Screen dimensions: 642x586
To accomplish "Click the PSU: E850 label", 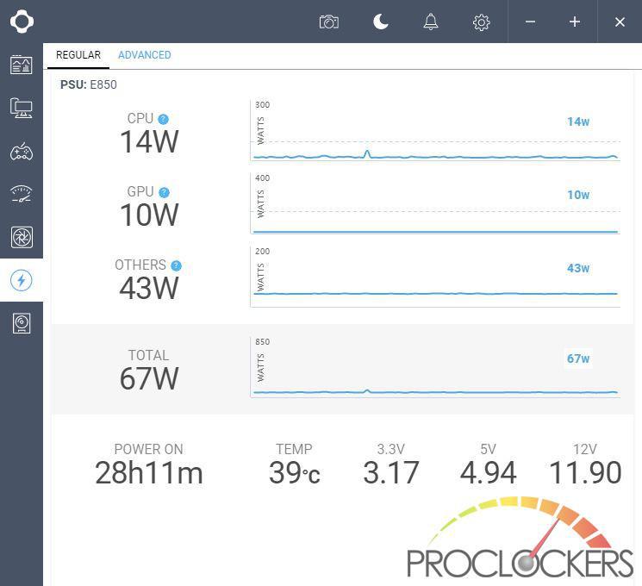I will click(89, 84).
